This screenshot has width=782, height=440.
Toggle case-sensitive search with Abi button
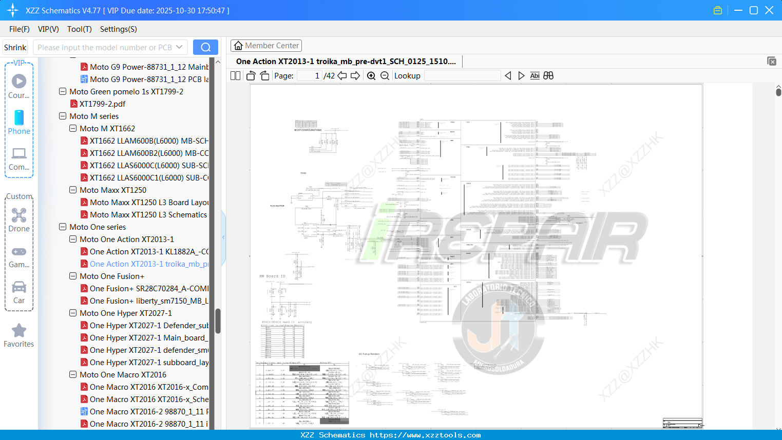[535, 75]
